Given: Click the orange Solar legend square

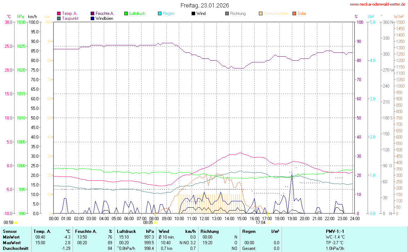Looking at the screenshot, I should [294, 13].
